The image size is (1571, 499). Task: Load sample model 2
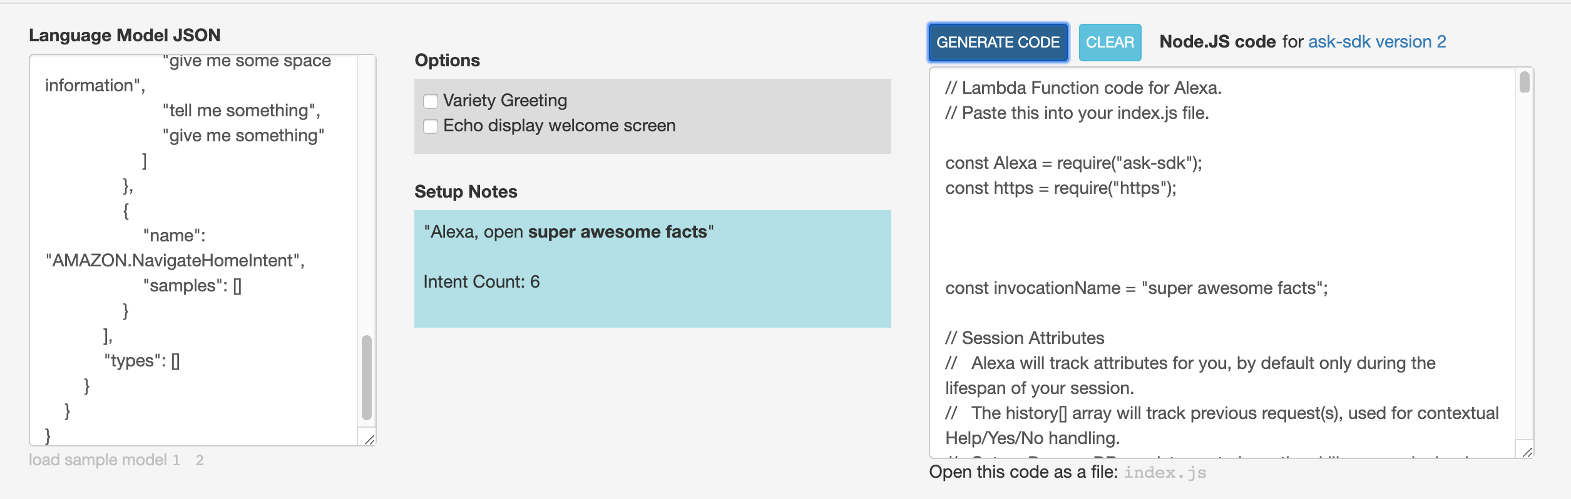tap(200, 460)
